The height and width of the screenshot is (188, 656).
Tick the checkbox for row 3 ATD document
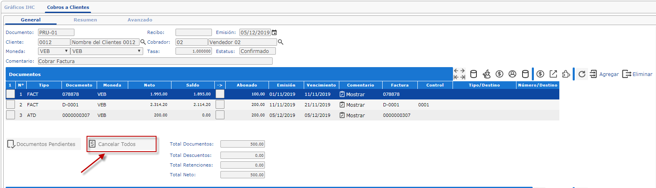11,115
